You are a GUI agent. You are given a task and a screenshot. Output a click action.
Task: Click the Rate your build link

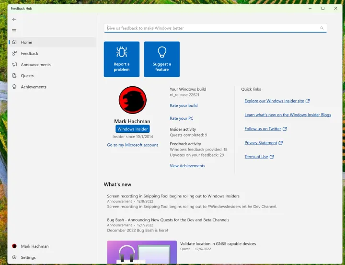click(x=184, y=105)
